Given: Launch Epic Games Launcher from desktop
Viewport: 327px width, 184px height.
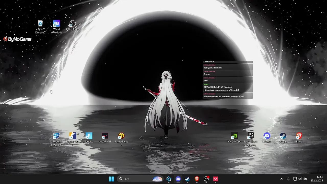Looking at the screenshot, I should [250, 136].
